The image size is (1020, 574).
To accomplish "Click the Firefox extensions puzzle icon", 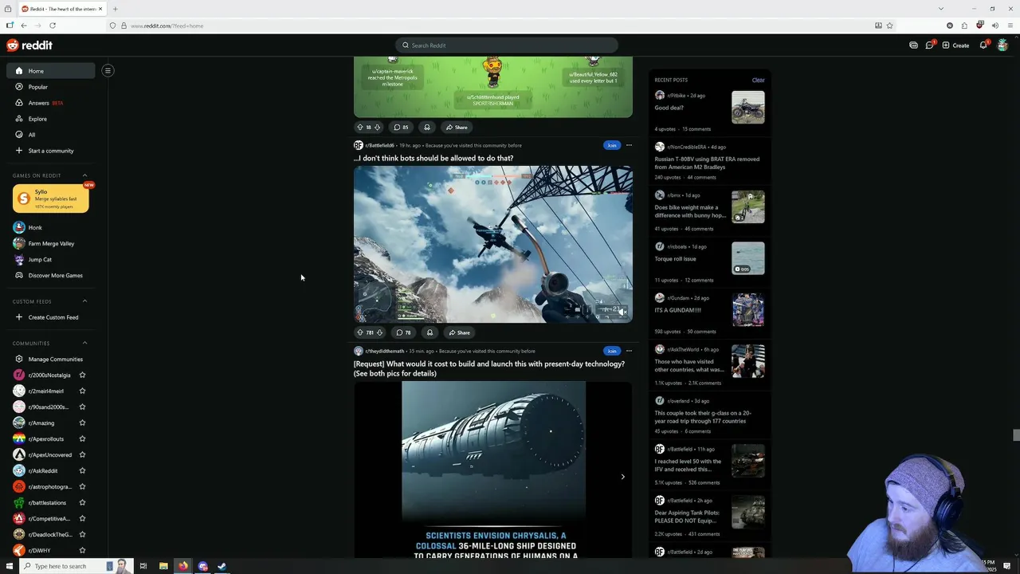I will pyautogui.click(x=964, y=26).
